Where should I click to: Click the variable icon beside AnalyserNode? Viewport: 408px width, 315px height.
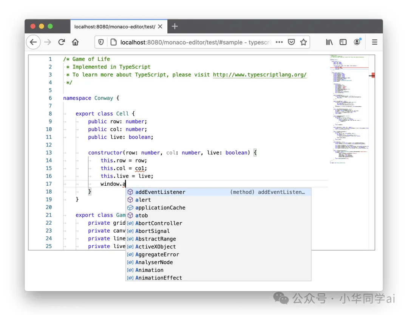[x=130, y=262]
